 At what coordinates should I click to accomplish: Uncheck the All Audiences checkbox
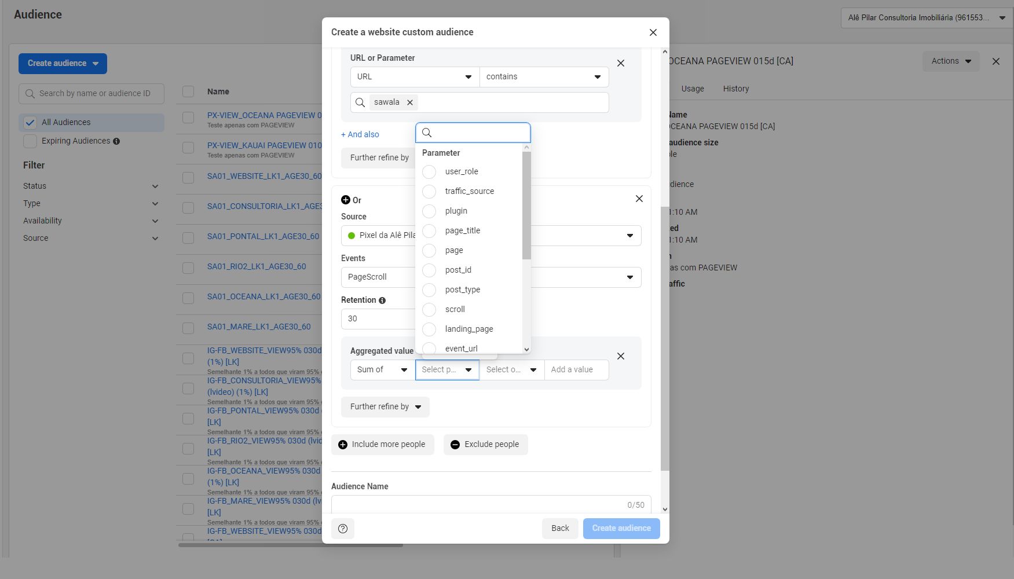(30, 123)
